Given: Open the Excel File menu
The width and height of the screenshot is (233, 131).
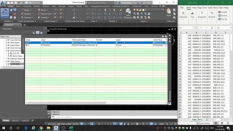Looking at the screenshot, I should pos(182,8).
